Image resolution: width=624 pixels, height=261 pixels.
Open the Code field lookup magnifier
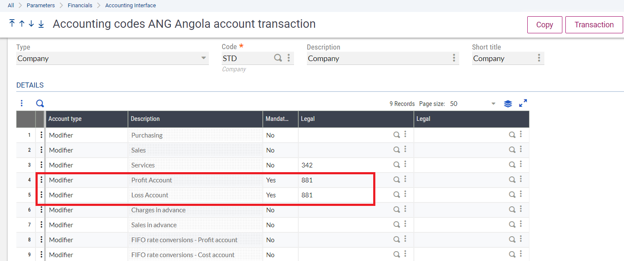click(x=278, y=58)
